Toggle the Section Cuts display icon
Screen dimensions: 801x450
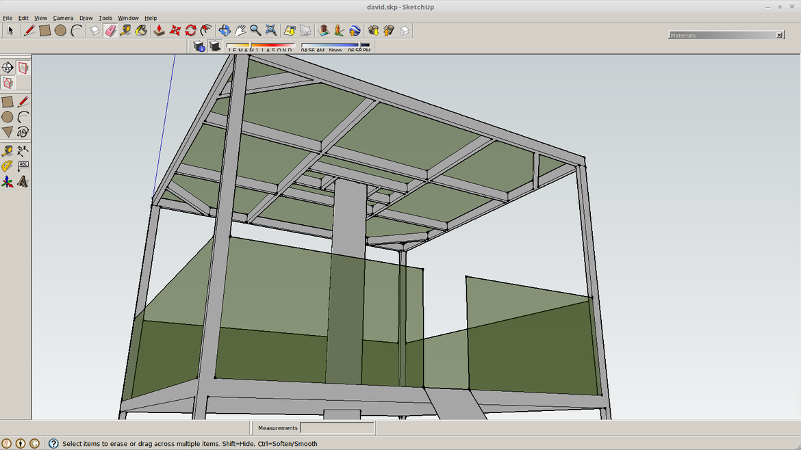coord(8,83)
